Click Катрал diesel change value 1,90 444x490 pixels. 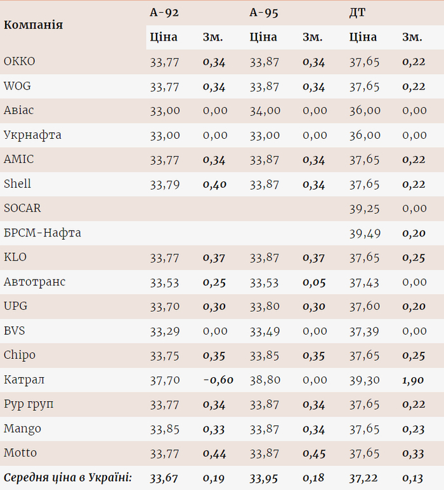414,380
